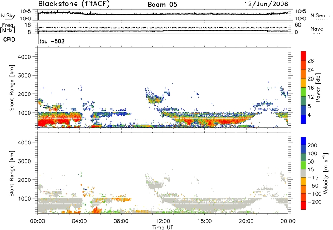Pick the red bottom segment of velocity color bar

pos(303,206)
